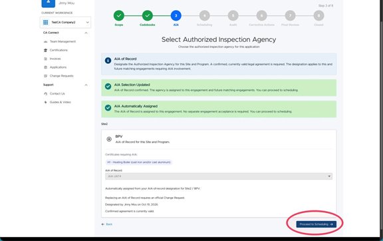383x241 pixels.
Task: Click the blue user avatar icon
Action: pos(48,3)
